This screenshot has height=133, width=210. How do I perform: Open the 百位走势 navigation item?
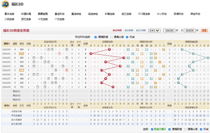[x=26, y=19]
